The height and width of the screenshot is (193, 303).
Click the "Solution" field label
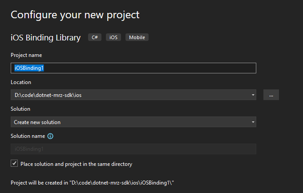(20, 109)
